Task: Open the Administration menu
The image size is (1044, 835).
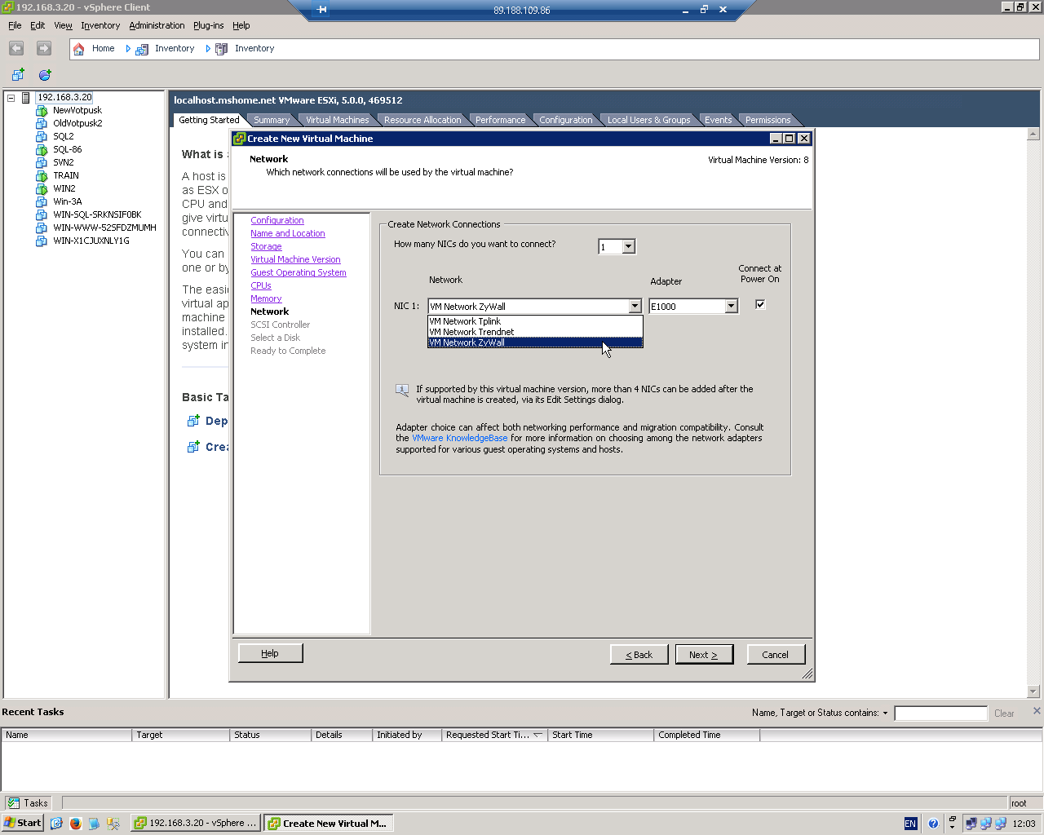Action: tap(157, 25)
